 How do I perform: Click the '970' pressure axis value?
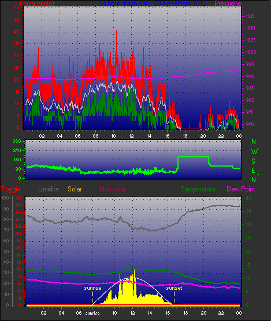click(x=250, y=124)
